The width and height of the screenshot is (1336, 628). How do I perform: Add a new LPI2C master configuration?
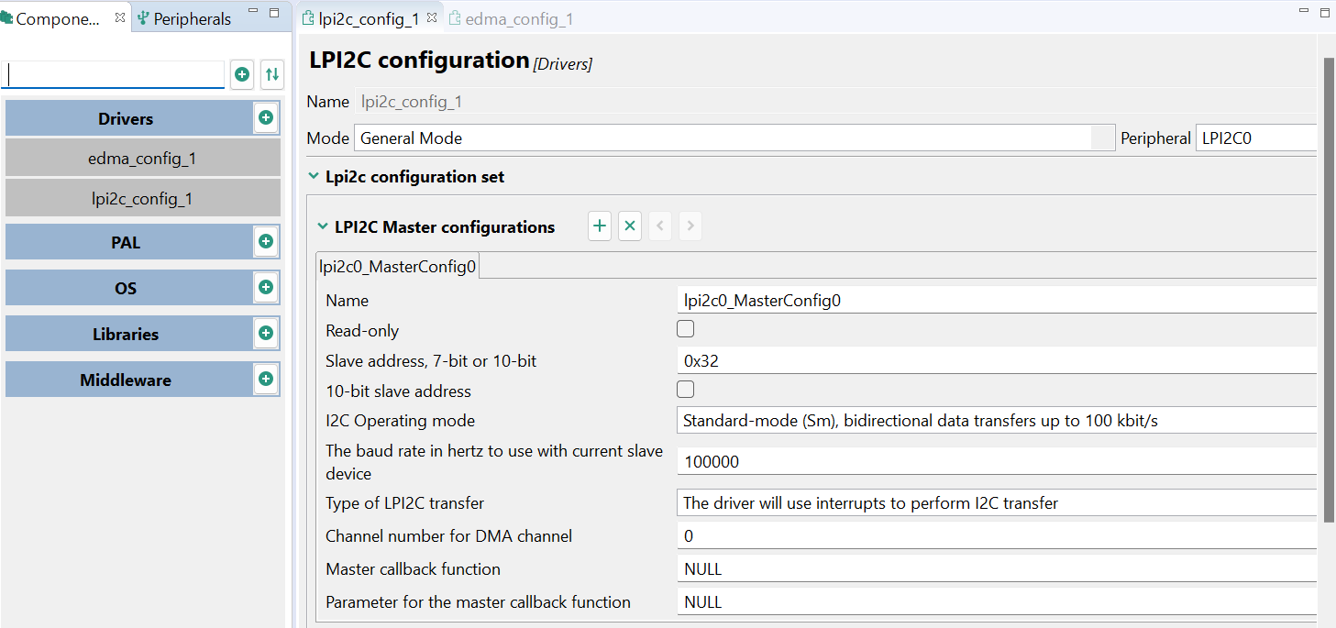pos(600,226)
